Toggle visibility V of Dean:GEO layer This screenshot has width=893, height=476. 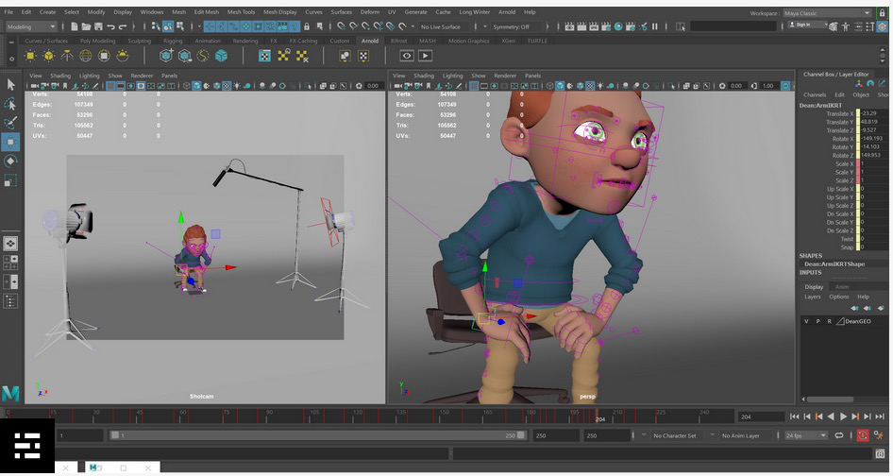806,321
